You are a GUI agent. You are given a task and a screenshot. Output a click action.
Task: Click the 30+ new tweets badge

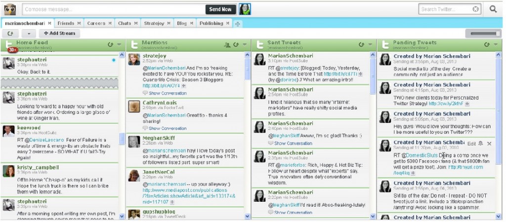[x=12, y=50]
